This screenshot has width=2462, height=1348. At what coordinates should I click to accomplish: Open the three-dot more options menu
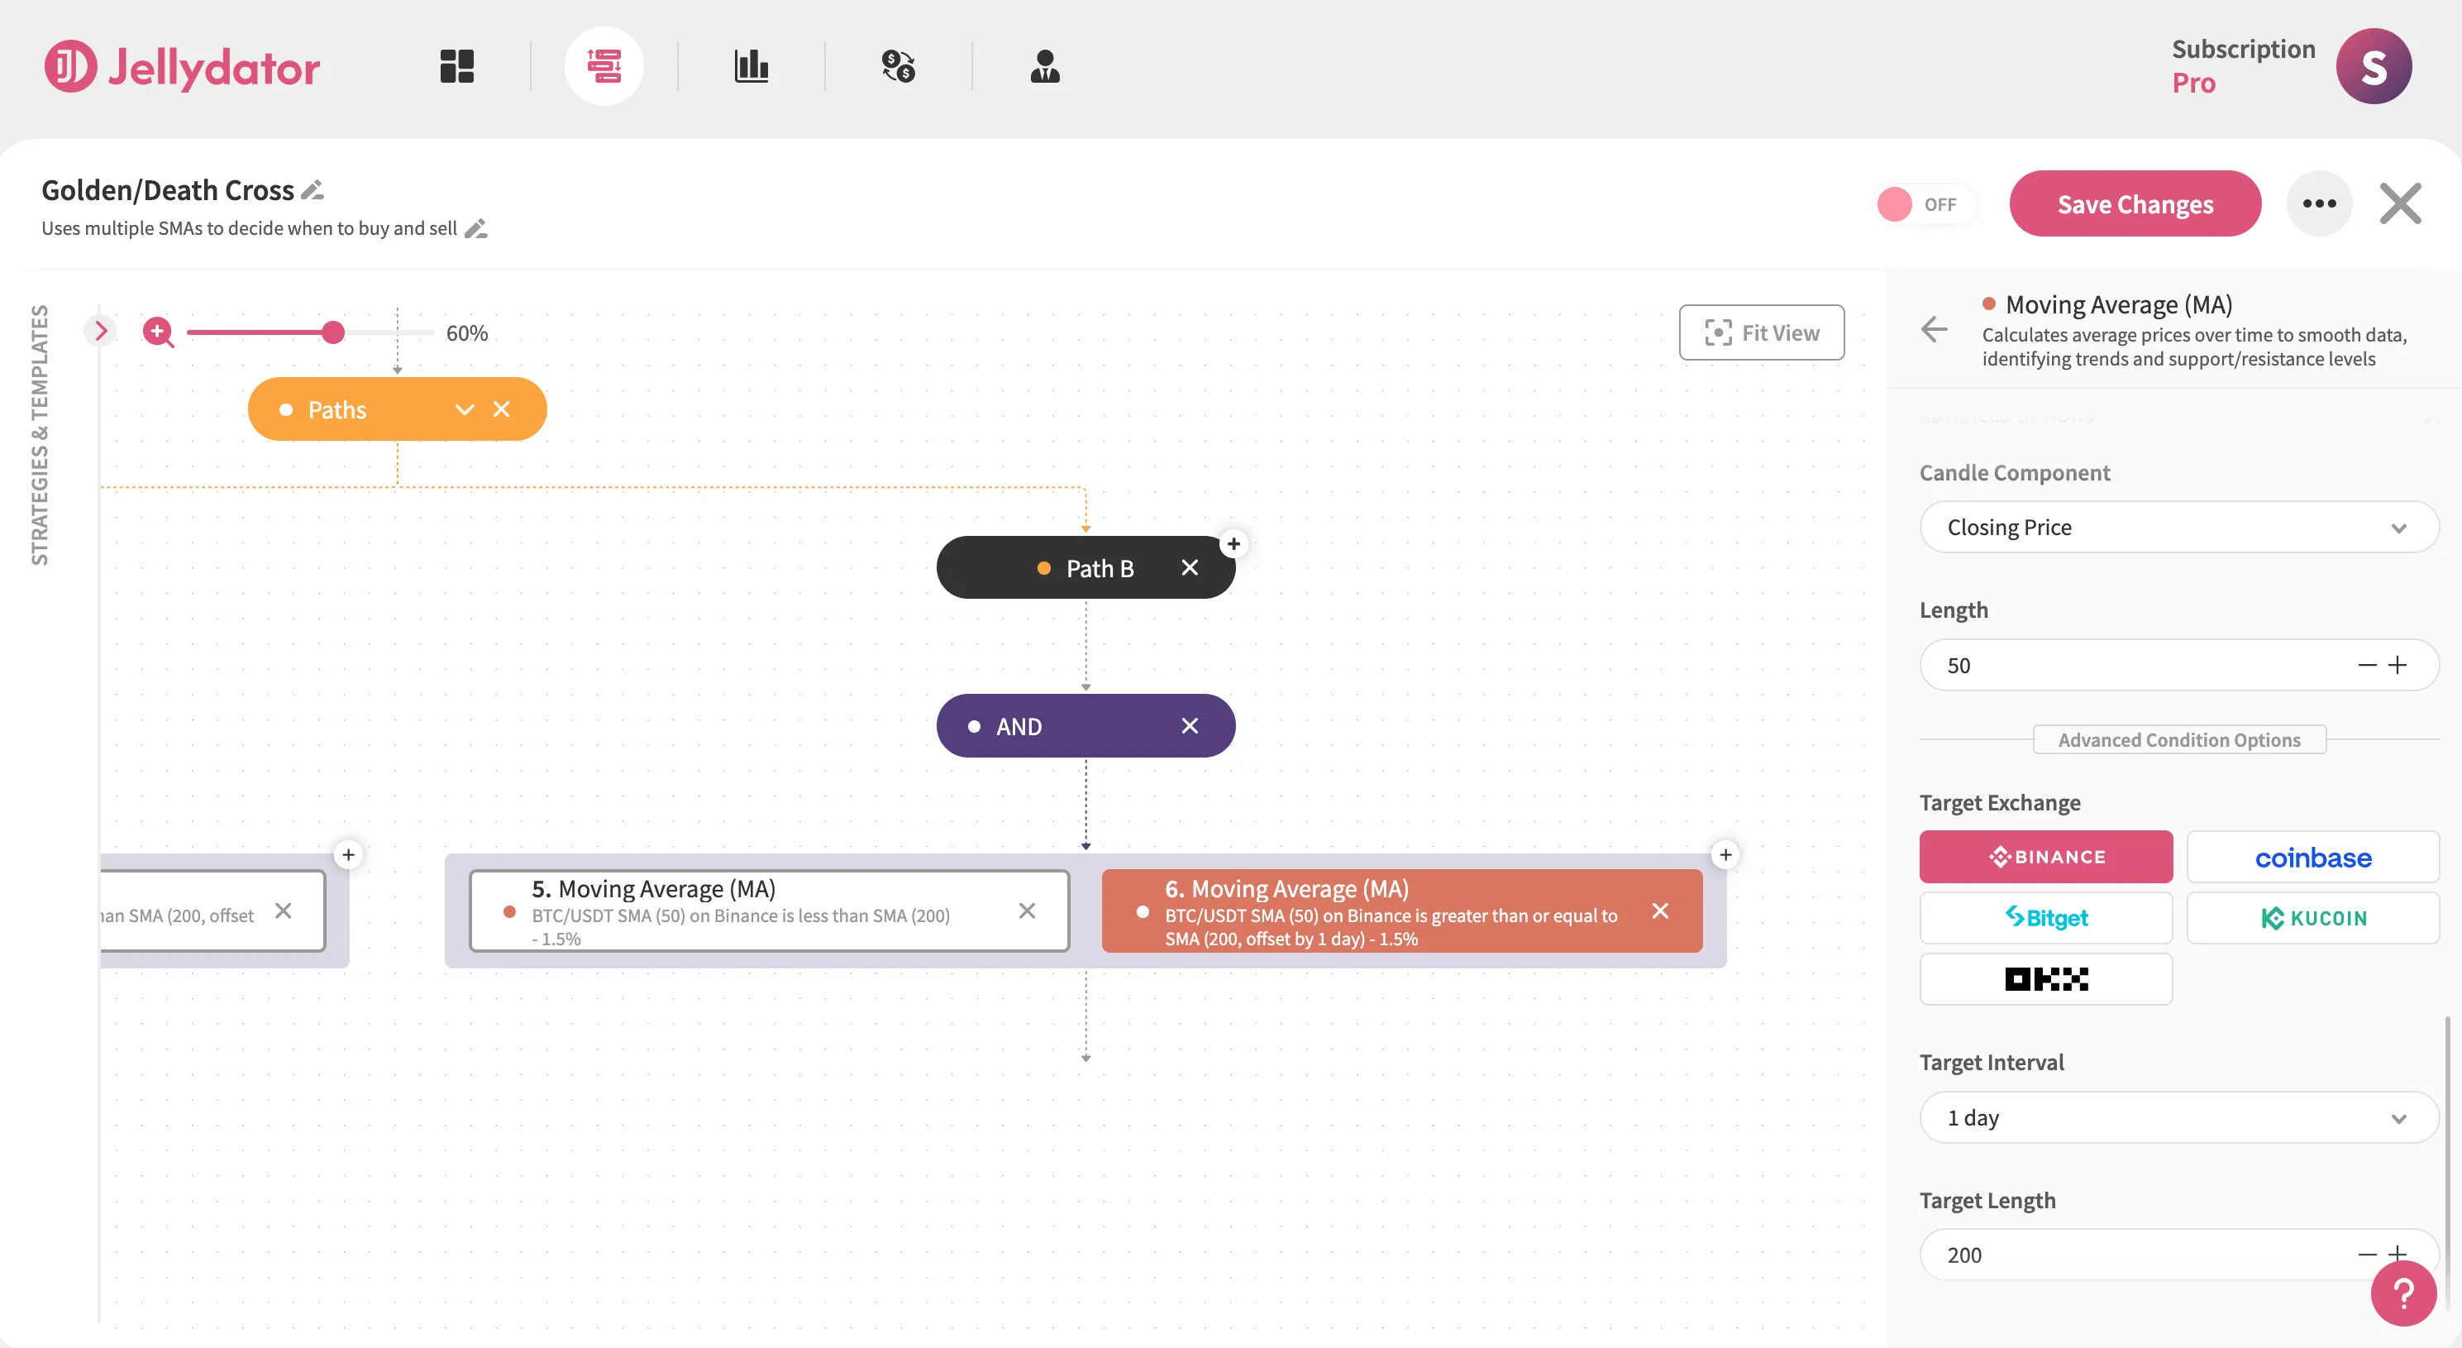[x=2320, y=203]
